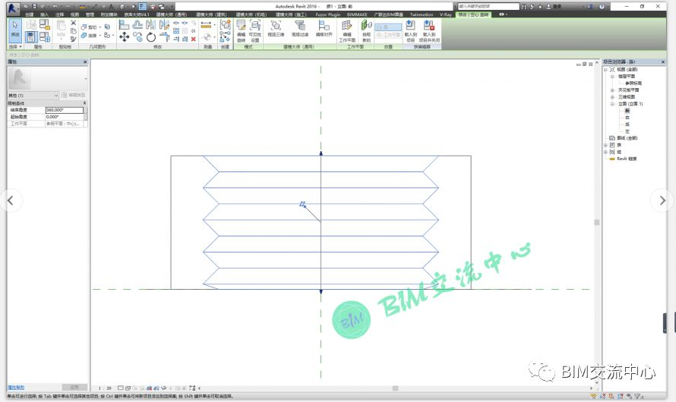Click the Start Angle 0.000° value field
676x402 pixels.
click(x=65, y=117)
